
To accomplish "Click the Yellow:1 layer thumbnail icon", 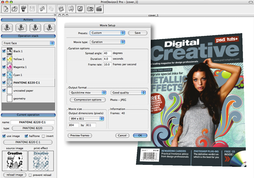I will [x=10, y=59].
